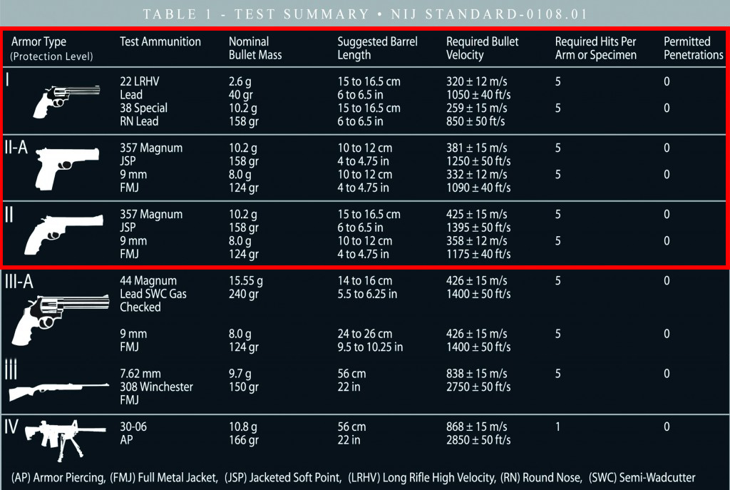Select the Test Ammunition column header

pos(160,41)
